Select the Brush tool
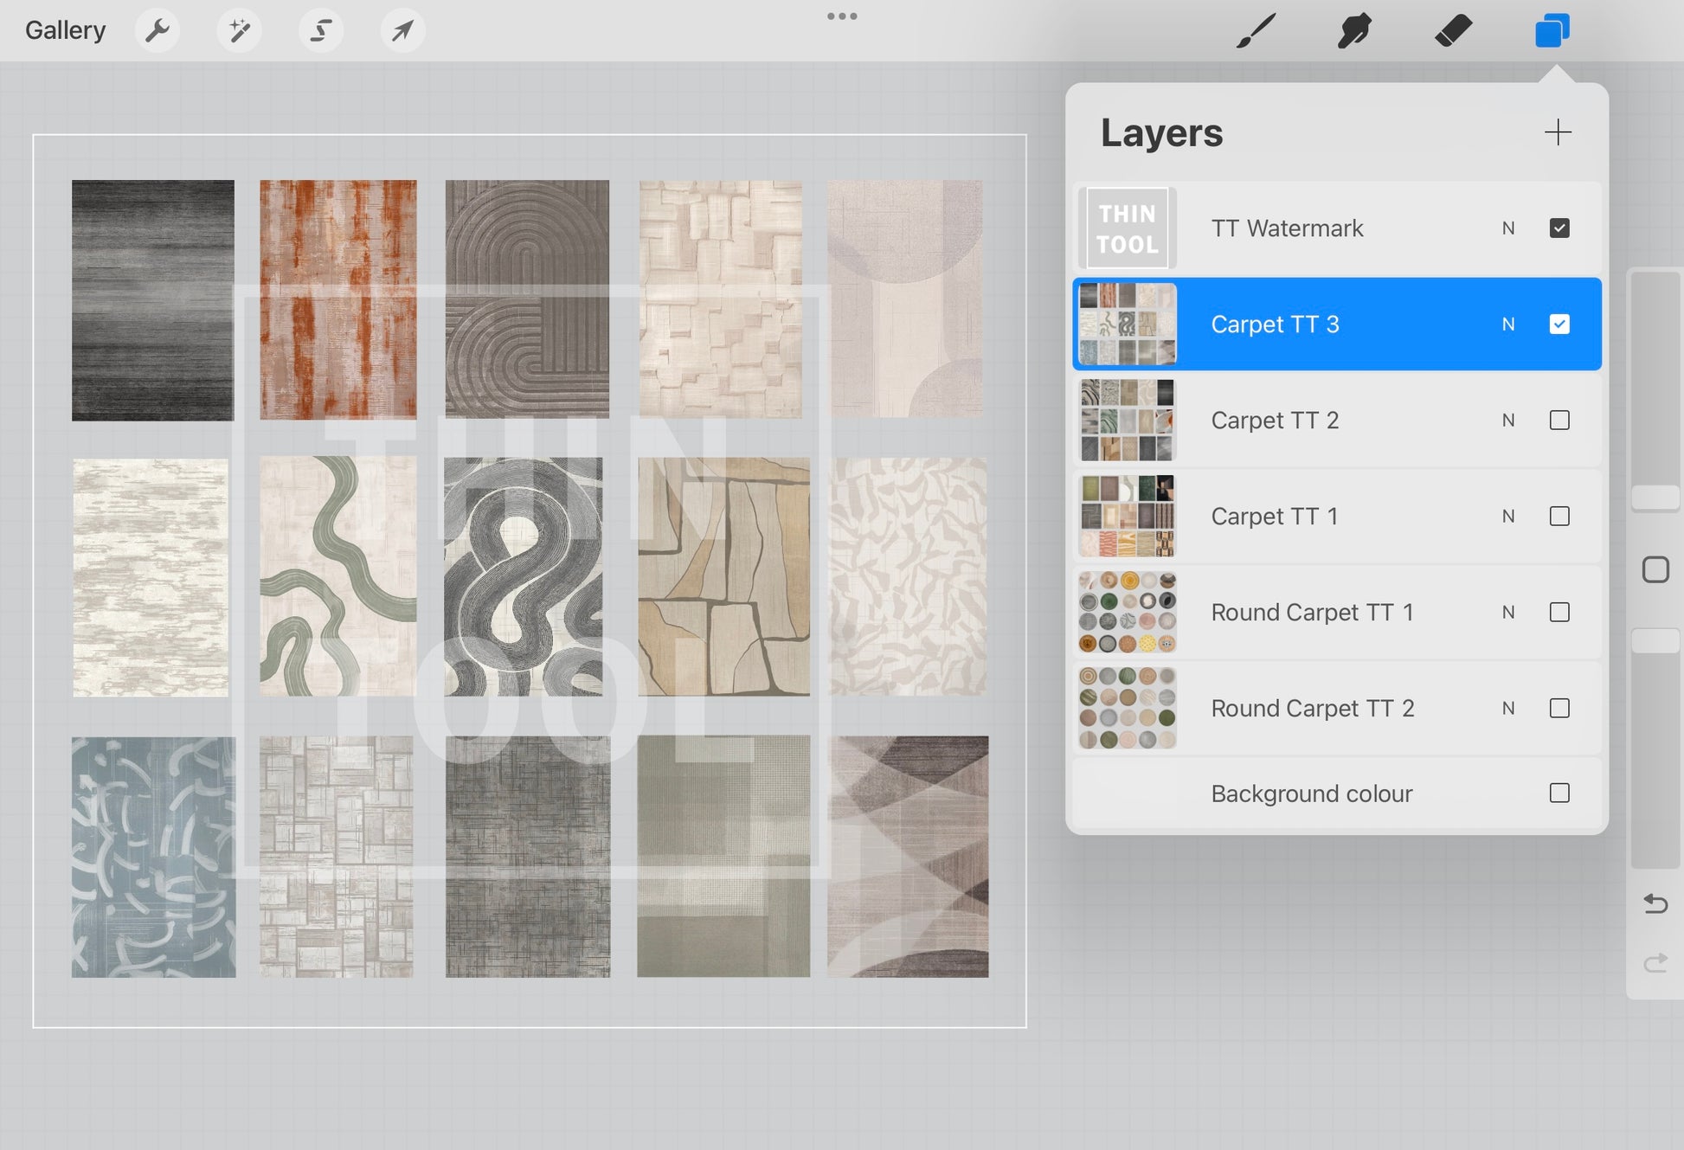 pos(1256,31)
